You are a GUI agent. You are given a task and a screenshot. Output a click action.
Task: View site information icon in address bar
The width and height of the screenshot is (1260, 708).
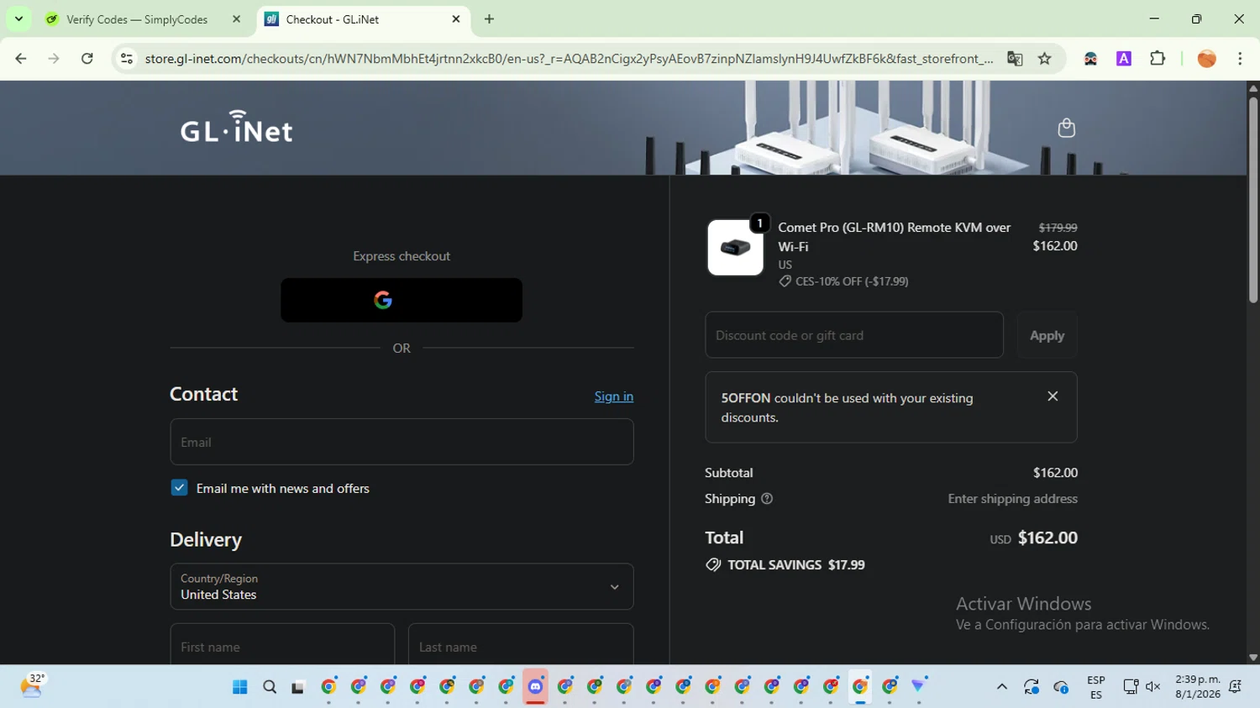127,59
